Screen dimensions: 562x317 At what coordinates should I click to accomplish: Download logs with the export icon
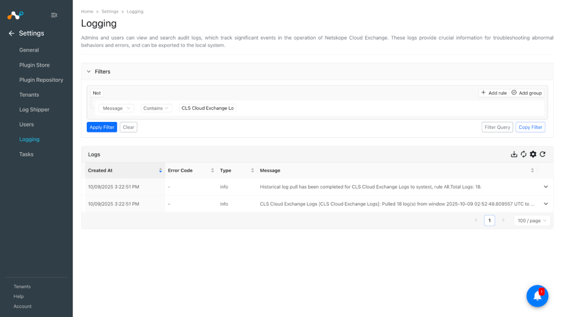(x=514, y=154)
